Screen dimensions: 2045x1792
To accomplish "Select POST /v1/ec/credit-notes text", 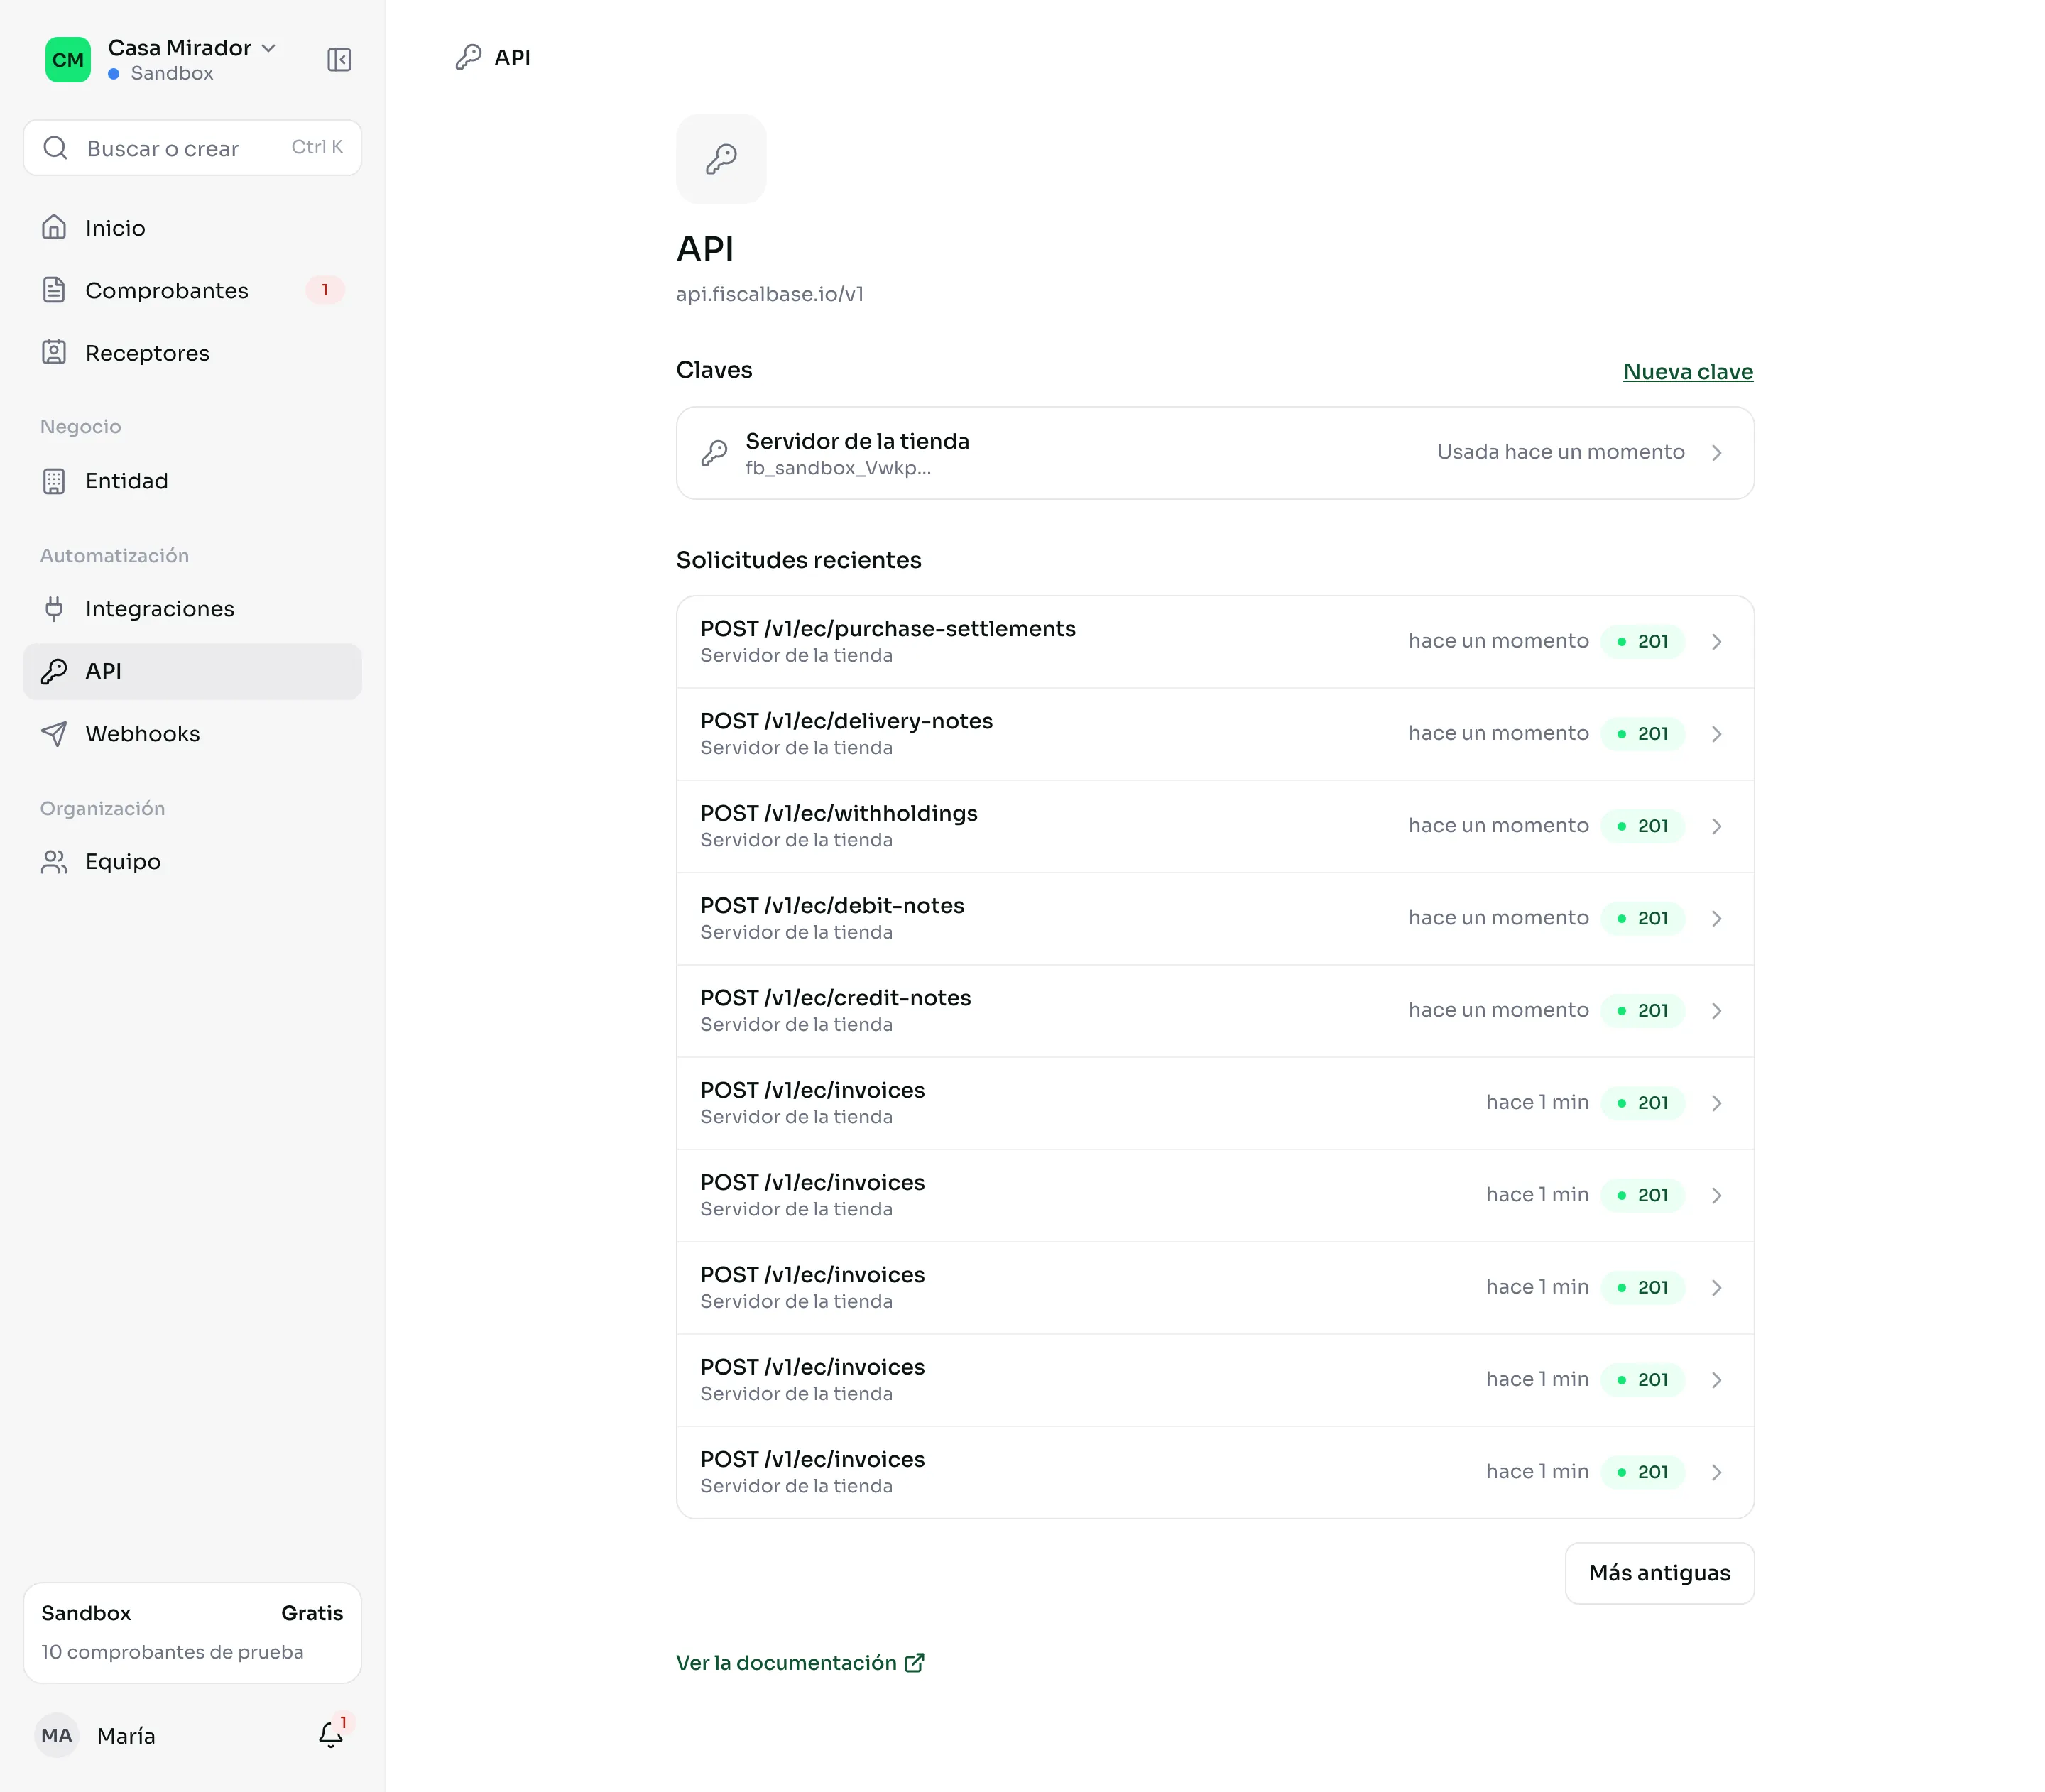I will 835,998.
